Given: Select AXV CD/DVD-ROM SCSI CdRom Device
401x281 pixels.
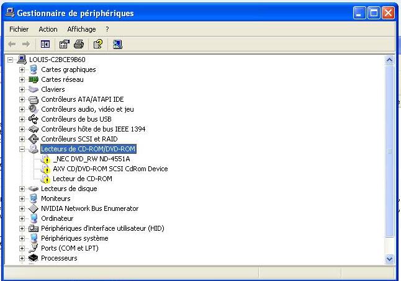Looking at the screenshot, I should coord(110,169).
